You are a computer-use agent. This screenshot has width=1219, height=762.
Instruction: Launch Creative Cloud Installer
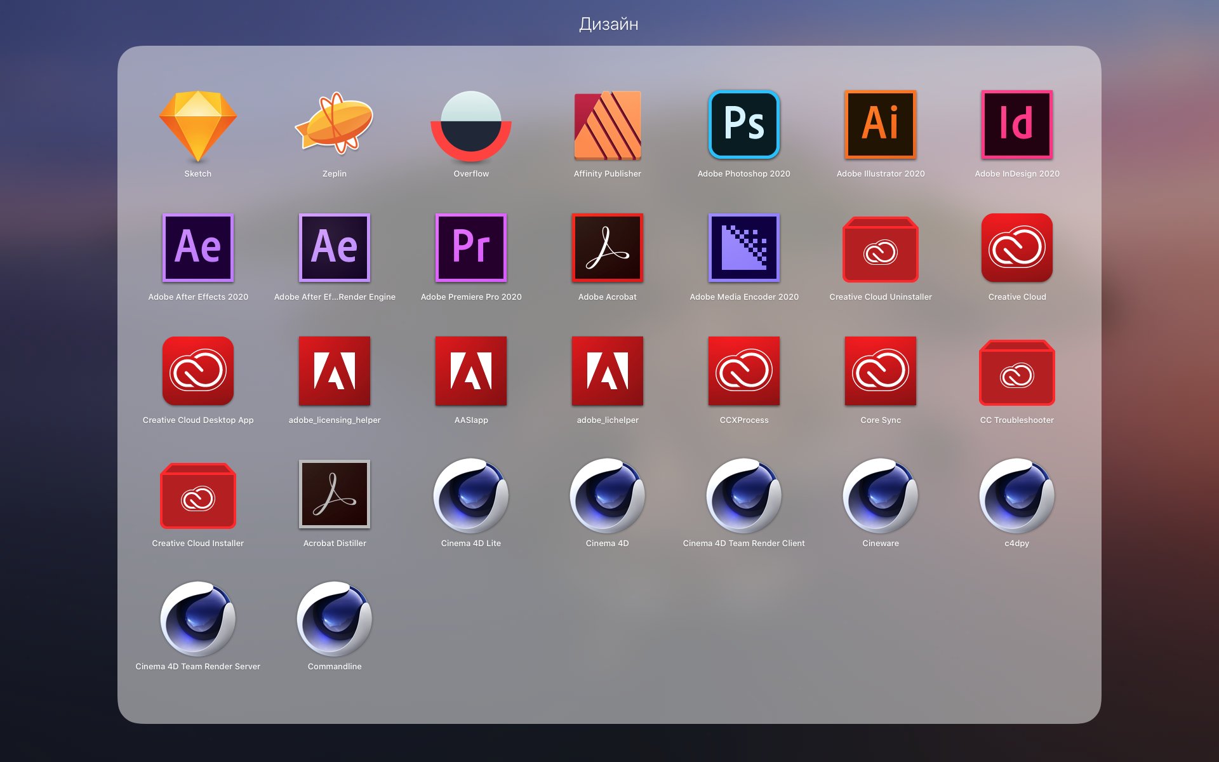tap(198, 495)
